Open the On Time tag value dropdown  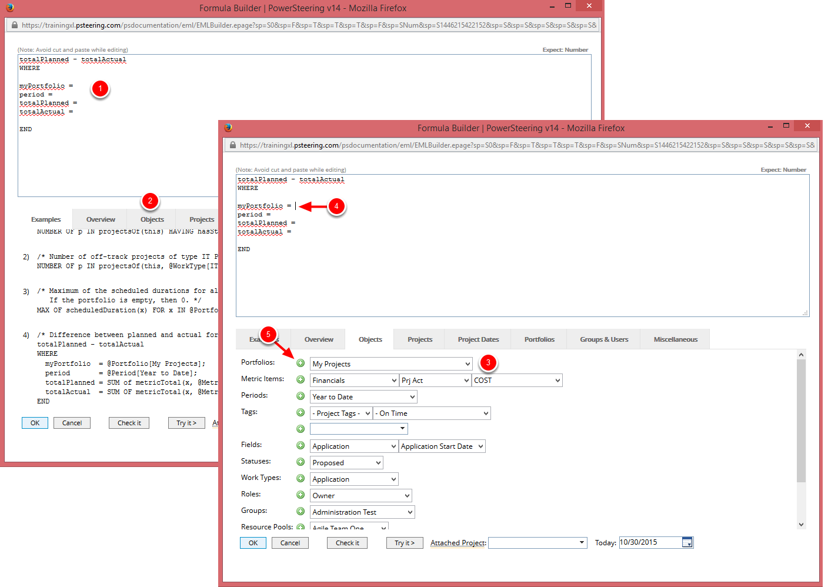[x=432, y=413]
